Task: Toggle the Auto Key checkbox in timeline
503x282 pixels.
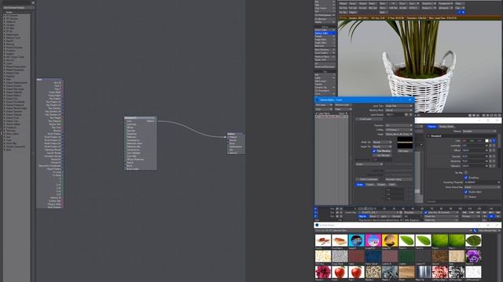Action: click(x=426, y=212)
